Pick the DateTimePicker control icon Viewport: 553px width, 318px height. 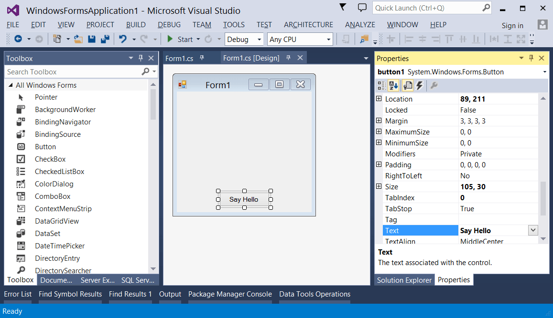point(21,246)
